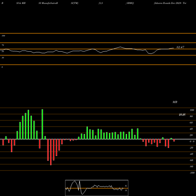The image size is (196, 196).
Task: Click the -100 label on the MR axis
Action: tap(192, 173)
